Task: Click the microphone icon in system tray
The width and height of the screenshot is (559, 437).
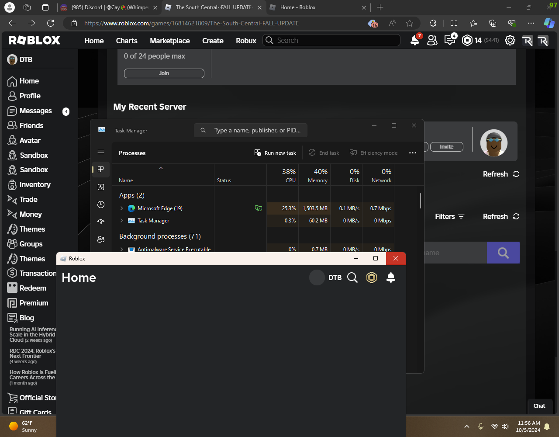Action: click(481, 426)
